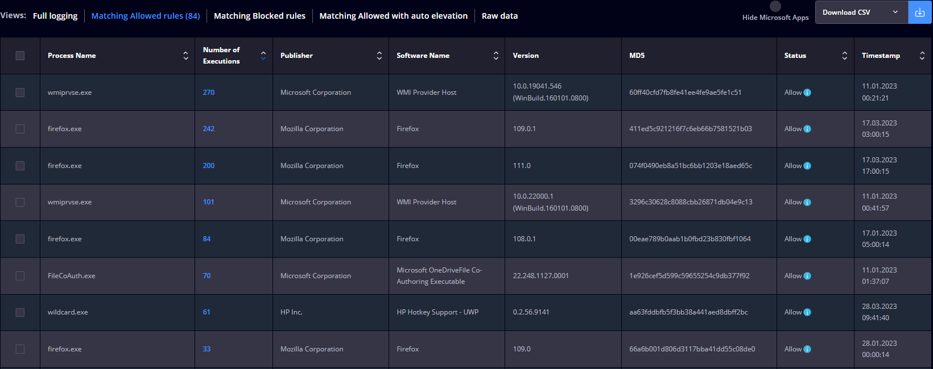Check the wildcard.exe row checkbox

tap(20, 312)
